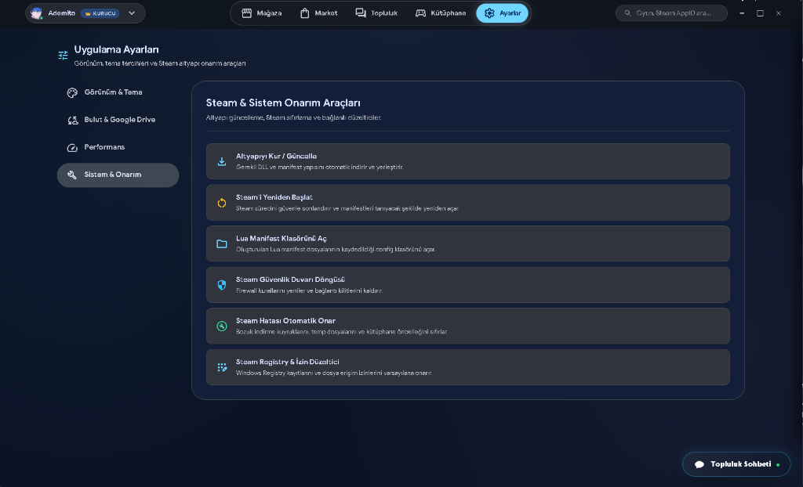Click the palette icon beside Görünüm & Tema
The width and height of the screenshot is (803, 487).
tap(72, 92)
